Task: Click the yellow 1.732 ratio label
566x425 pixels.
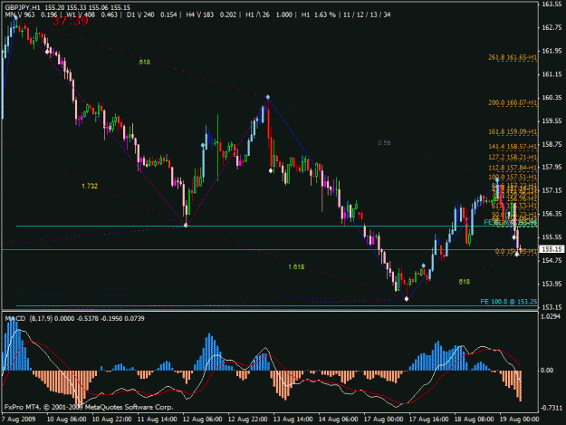Action: tap(90, 186)
